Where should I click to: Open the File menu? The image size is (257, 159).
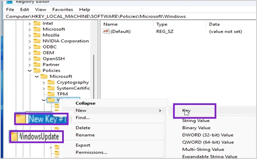point(10,9)
